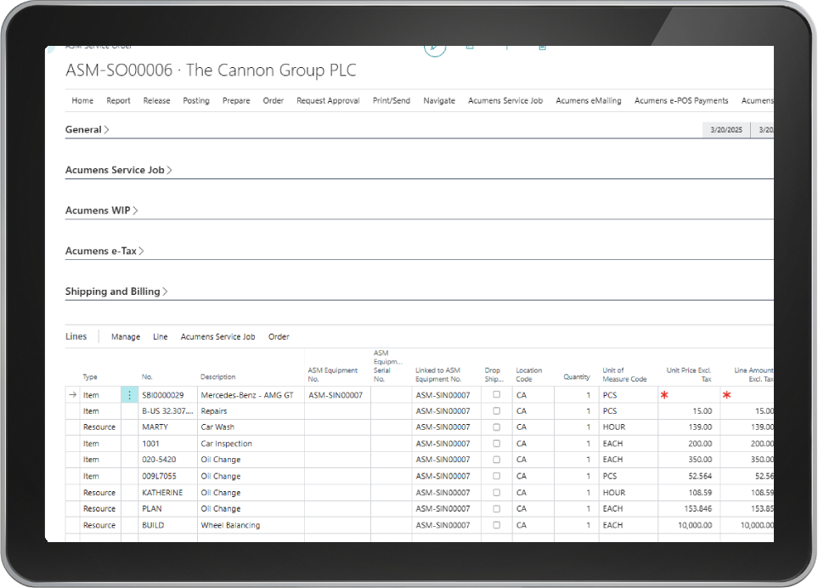Open the three-dot menu on the SBI0000029 line

[129, 395]
